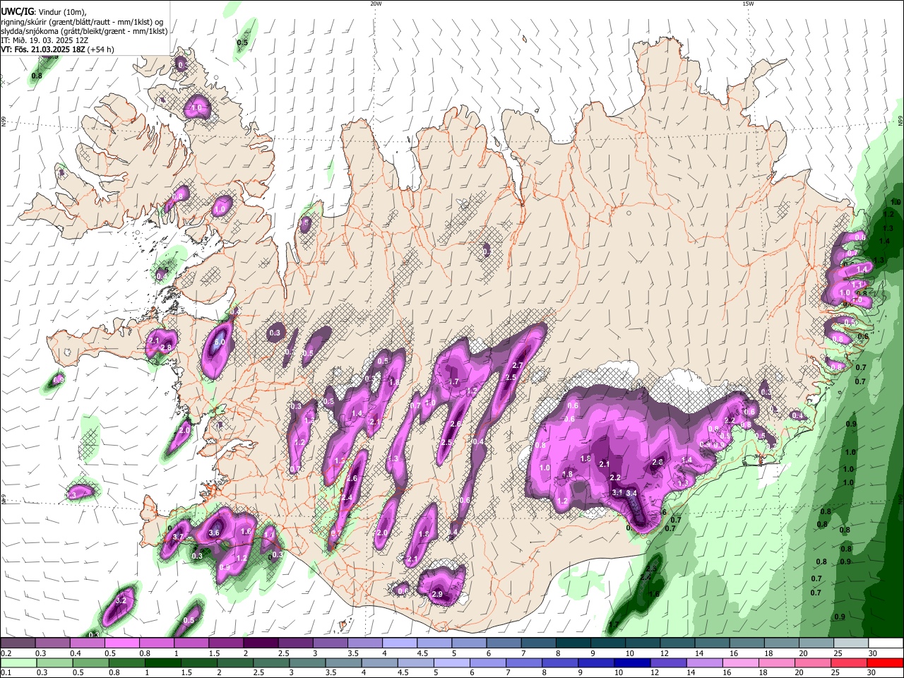Click the green '2.3' rain value
This screenshot has width=904, height=678.
pyautogui.click(x=651, y=569)
